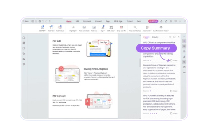Click the Sign tool icon
209x126 pixels.
click(103, 27)
